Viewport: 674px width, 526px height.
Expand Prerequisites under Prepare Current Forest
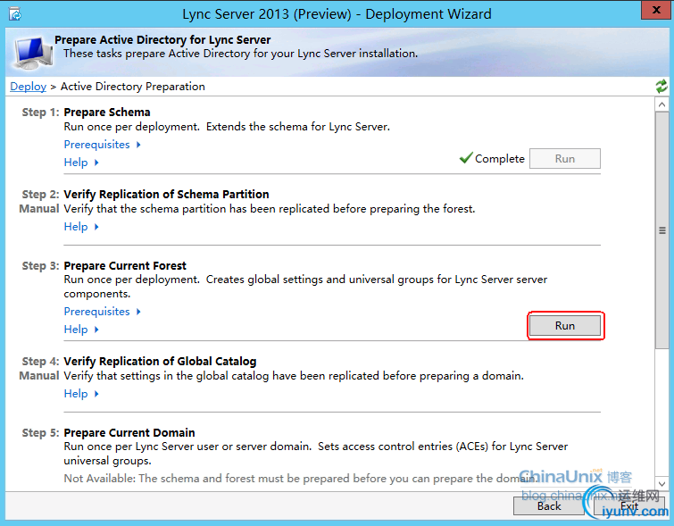coord(103,312)
